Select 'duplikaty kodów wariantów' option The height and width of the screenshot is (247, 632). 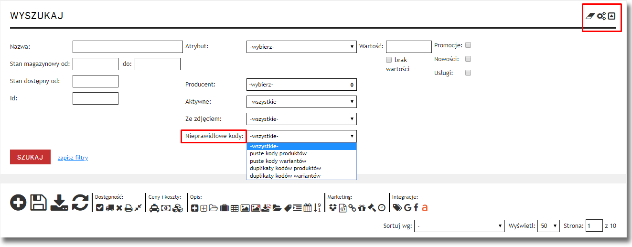285,176
